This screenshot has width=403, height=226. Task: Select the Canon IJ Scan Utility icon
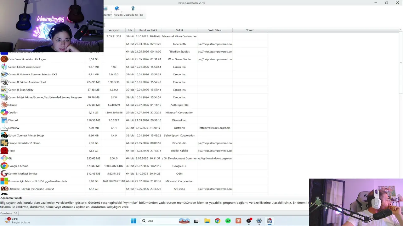[4, 90]
